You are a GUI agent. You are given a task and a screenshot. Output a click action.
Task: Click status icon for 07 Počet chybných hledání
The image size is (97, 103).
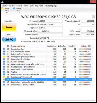click(4, 59)
